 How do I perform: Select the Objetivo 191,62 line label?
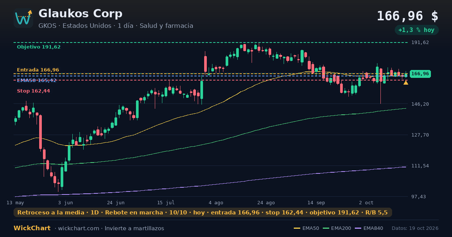coord(39,47)
